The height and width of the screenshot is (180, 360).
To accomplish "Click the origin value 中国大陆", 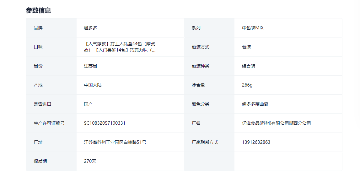I will click(x=93, y=85).
